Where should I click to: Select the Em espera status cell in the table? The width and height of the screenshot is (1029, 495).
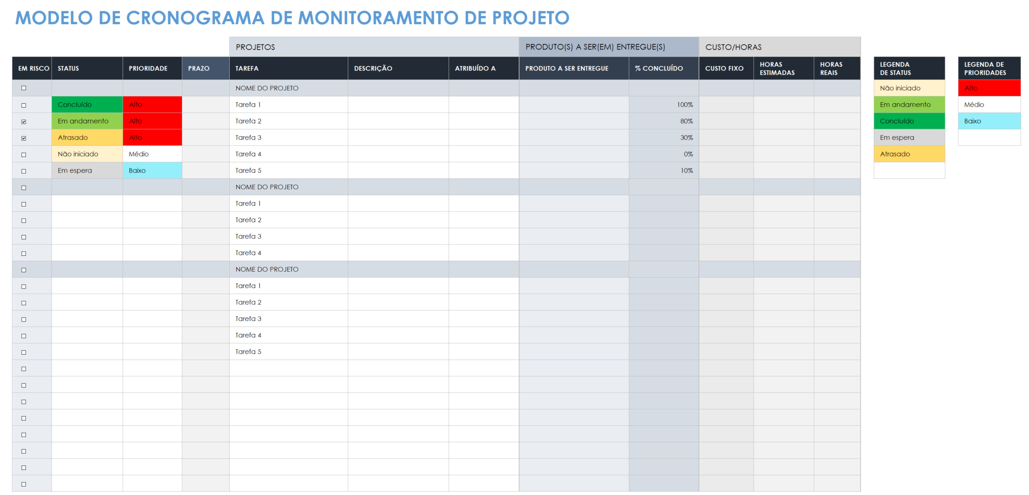[x=87, y=170]
